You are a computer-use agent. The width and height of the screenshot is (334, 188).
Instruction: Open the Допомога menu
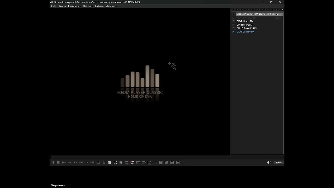[111, 6]
